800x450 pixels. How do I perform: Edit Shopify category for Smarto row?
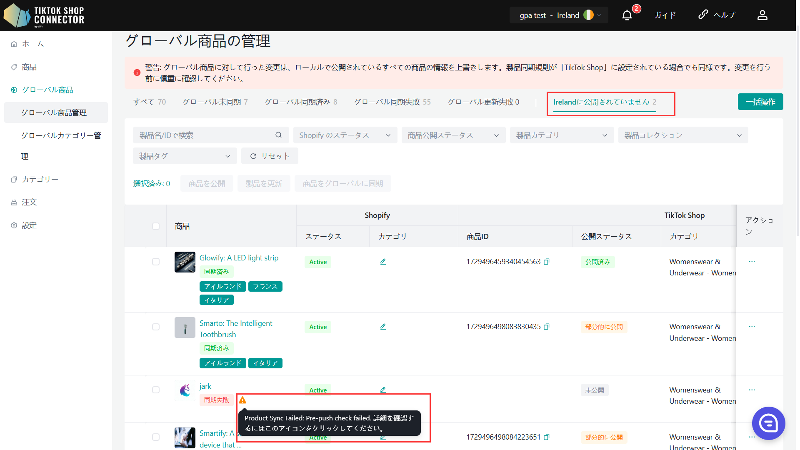383,327
